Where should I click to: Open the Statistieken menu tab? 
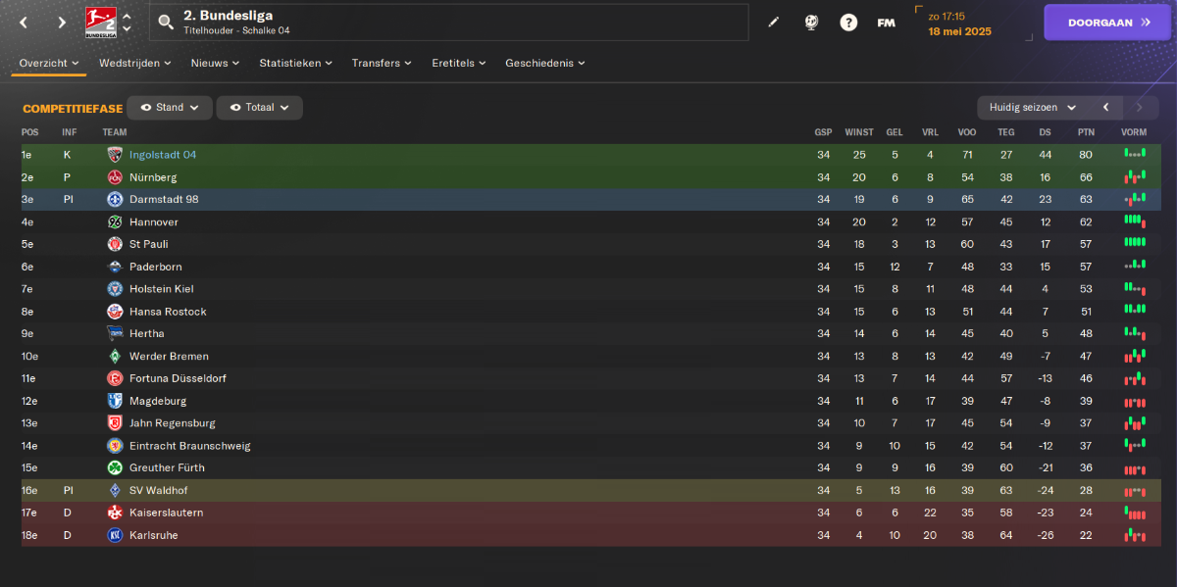point(295,63)
